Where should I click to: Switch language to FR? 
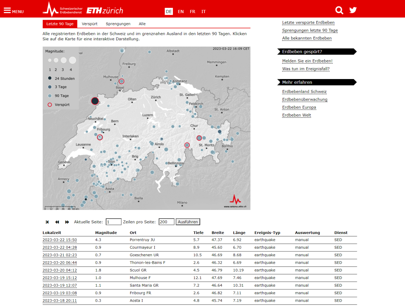pyautogui.click(x=192, y=11)
